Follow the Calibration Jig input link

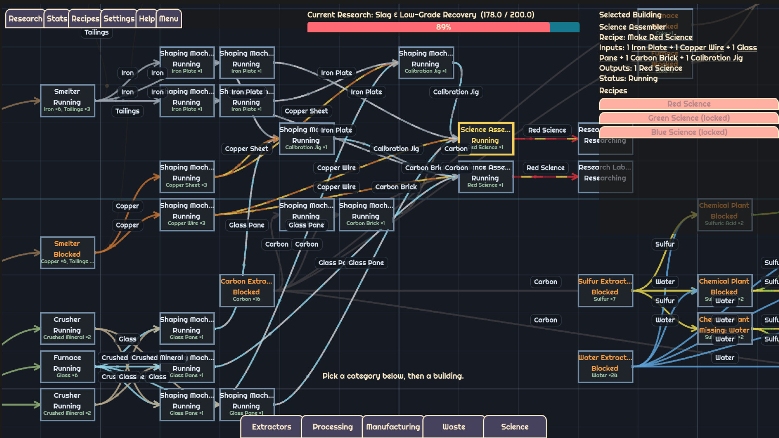717,58
